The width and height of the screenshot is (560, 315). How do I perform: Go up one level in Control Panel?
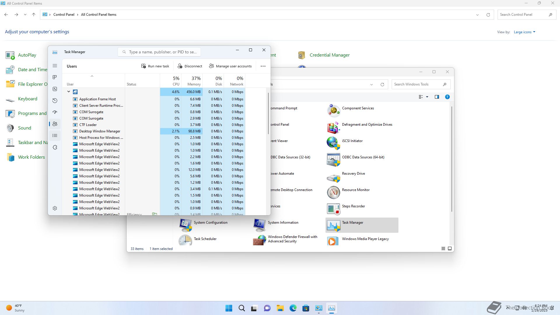[34, 15]
